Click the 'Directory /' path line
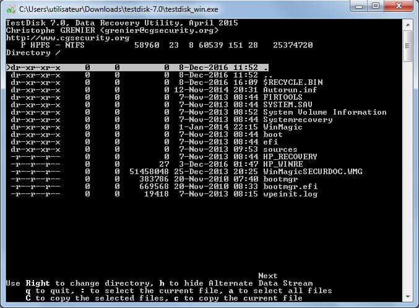The width and height of the screenshot is (419, 308). (x=33, y=53)
